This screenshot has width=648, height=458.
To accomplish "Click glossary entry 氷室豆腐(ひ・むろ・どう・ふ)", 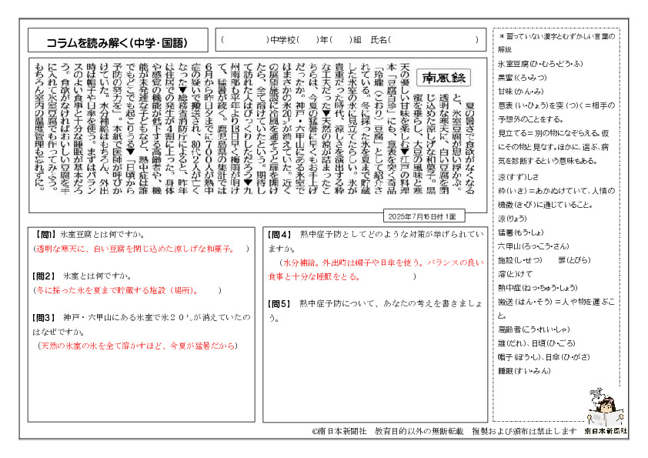I will [x=540, y=64].
